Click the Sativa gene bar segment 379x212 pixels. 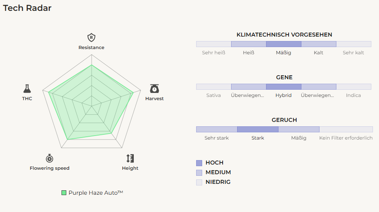213,87
